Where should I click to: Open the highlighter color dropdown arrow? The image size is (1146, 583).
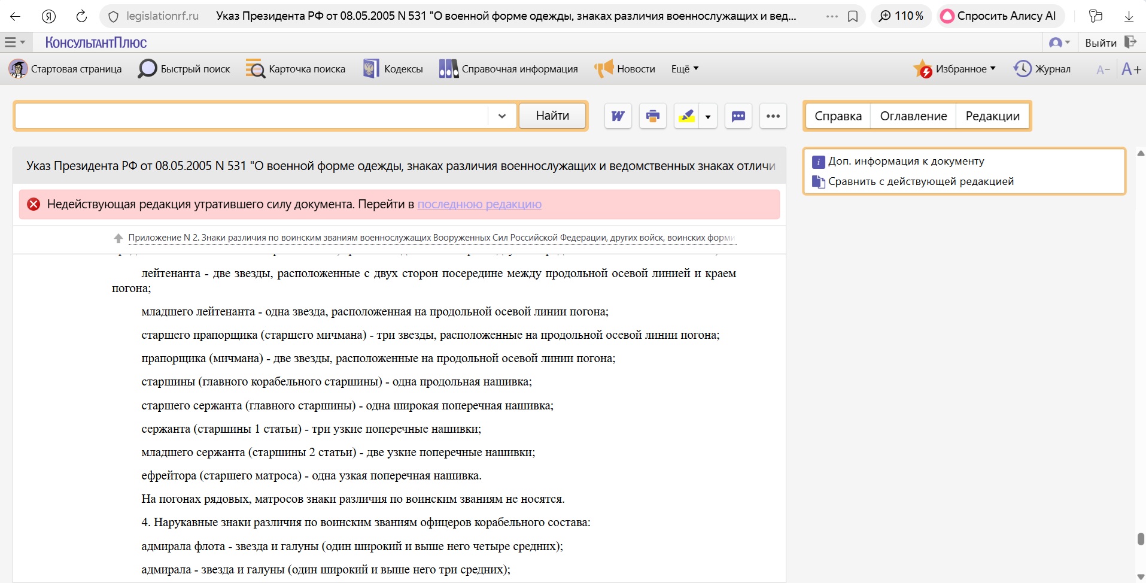[x=708, y=117]
